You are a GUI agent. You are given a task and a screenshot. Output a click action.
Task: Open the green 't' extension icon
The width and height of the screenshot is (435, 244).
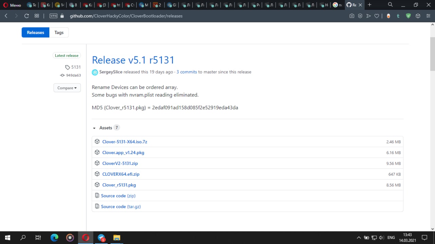pyautogui.click(x=398, y=16)
